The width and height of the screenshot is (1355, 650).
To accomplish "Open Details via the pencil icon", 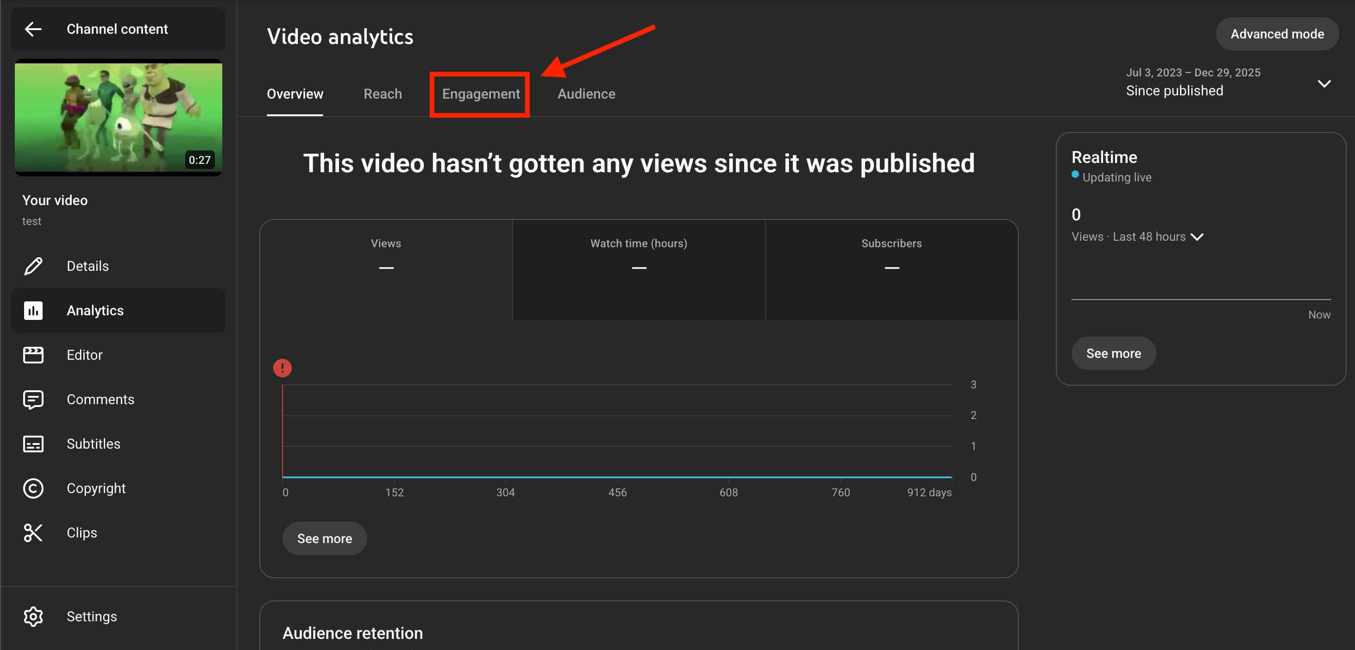I will pyautogui.click(x=33, y=266).
